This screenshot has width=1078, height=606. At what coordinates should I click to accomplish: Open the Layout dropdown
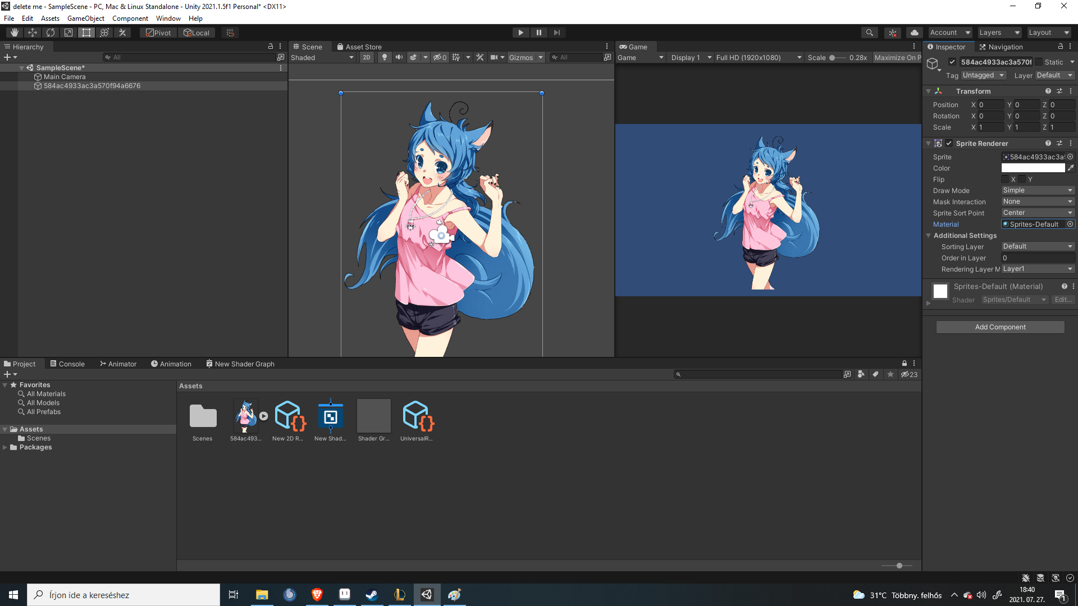1049,33
